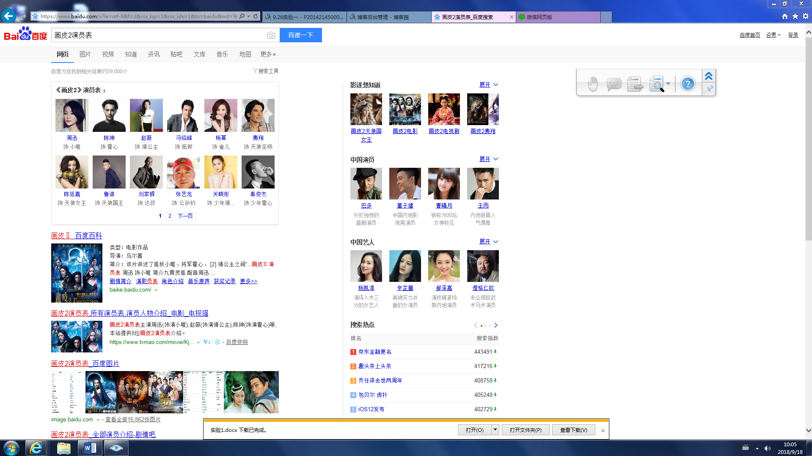Click 查看下载 in download bar

(573, 430)
